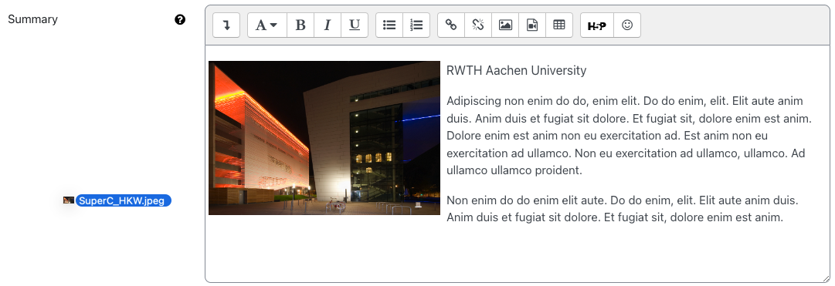Click the H5P content button
The width and height of the screenshot is (835, 286).
click(597, 25)
